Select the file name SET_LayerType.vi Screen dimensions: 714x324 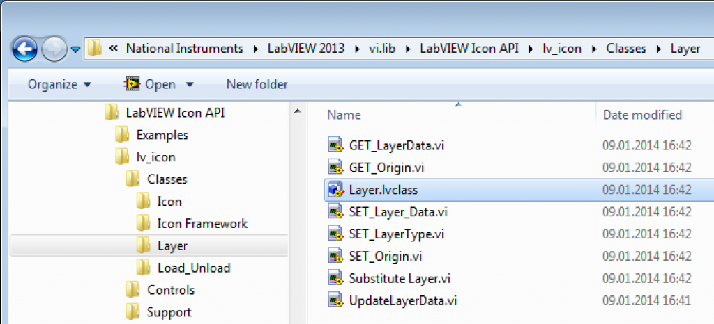[396, 234]
